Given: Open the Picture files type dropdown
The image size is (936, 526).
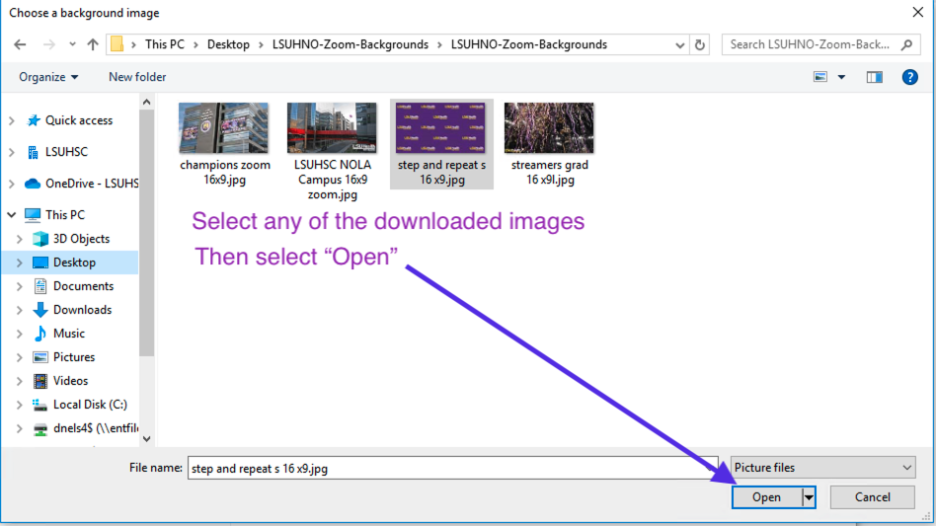Looking at the screenshot, I should click(822, 468).
